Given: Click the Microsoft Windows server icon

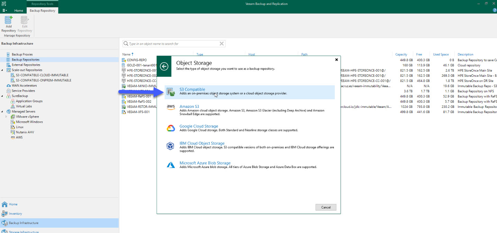Looking at the screenshot, I should point(13,122).
